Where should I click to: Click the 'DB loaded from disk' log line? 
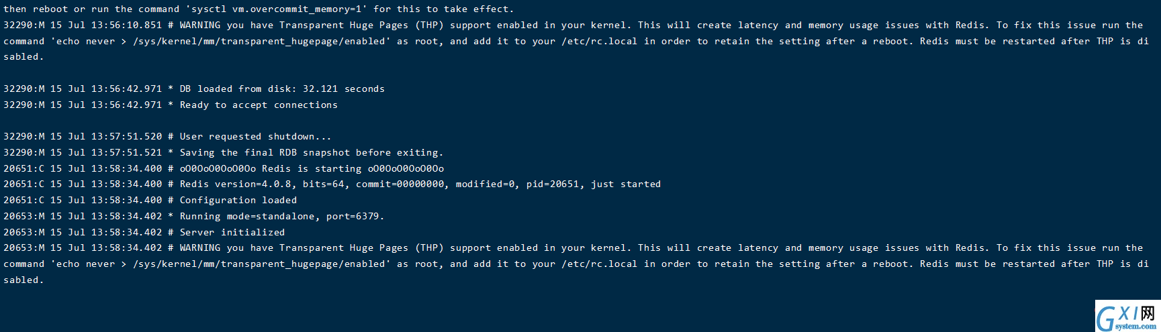(x=194, y=89)
